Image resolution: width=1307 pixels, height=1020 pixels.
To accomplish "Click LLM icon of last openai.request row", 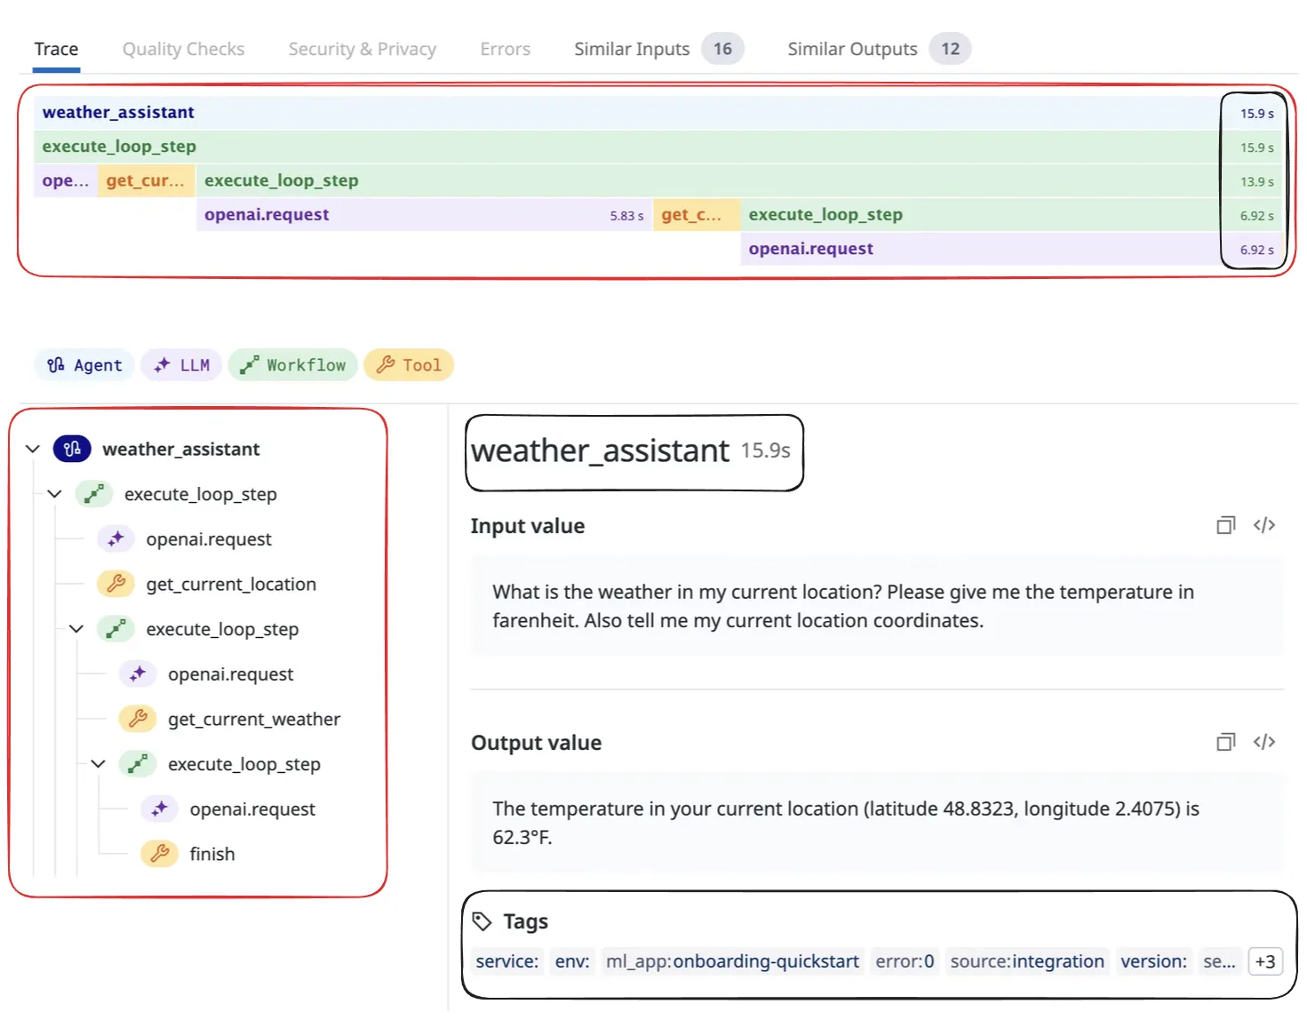I will tap(159, 809).
